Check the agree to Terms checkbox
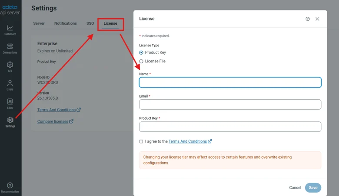This screenshot has height=196, width=339. [x=141, y=141]
